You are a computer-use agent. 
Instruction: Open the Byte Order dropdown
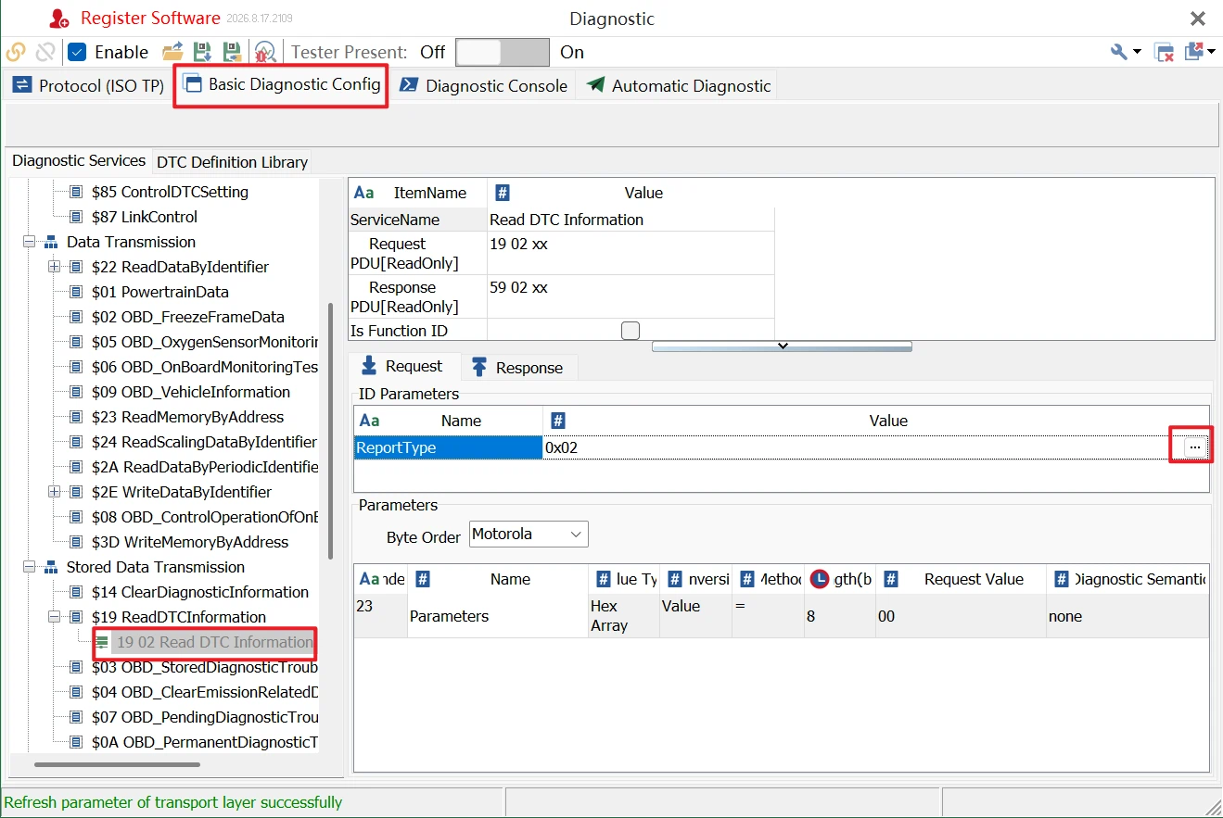tap(529, 535)
